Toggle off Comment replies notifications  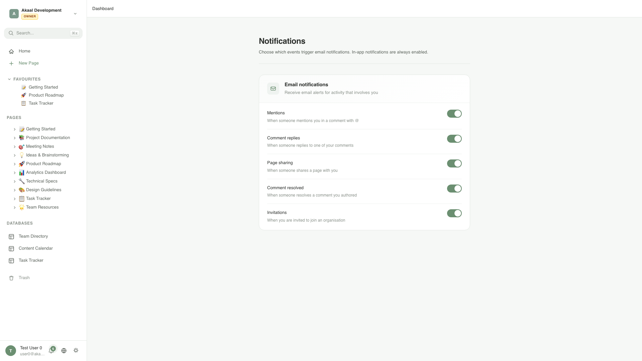[x=454, y=139]
